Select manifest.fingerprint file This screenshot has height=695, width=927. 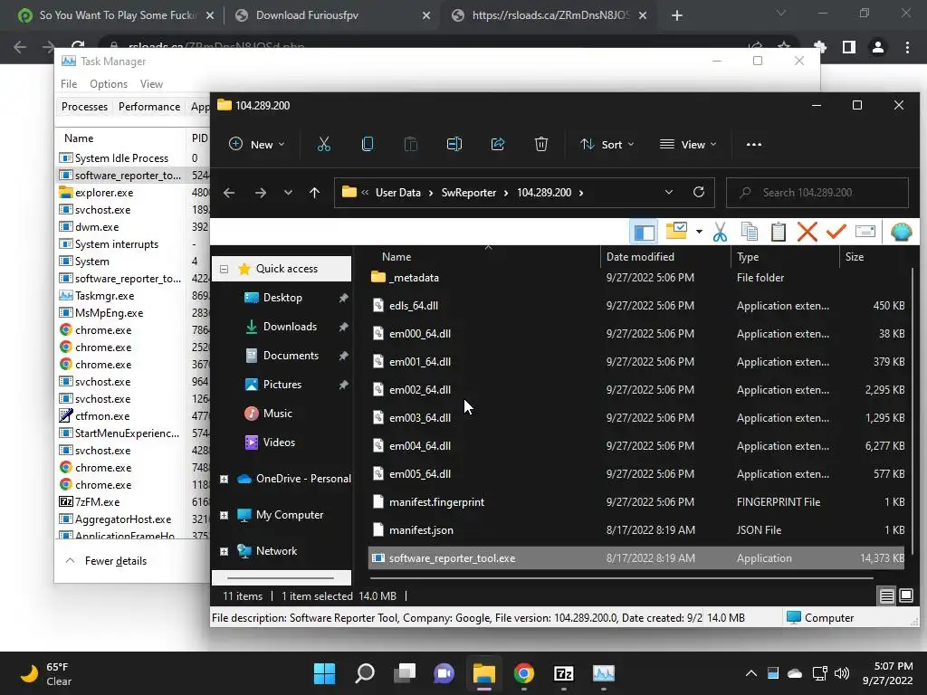[436, 502]
